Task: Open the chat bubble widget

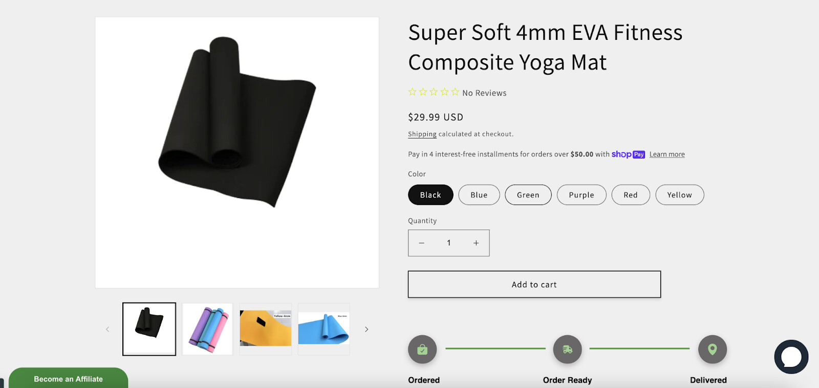Action: [791, 357]
